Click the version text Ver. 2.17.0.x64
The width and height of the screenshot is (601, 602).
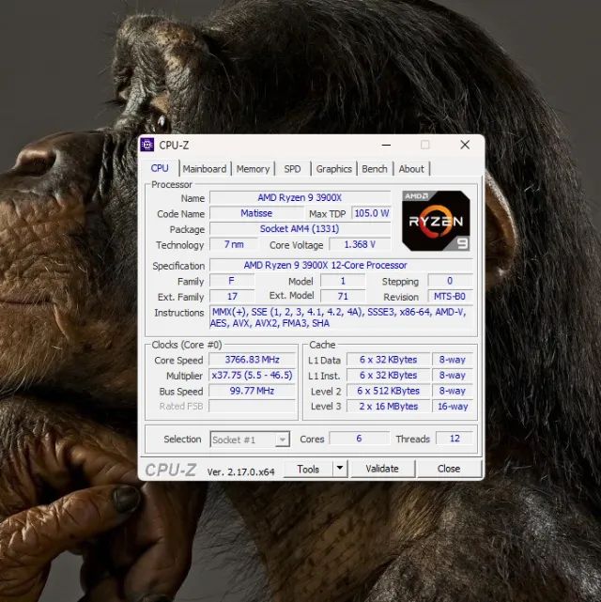[241, 471]
